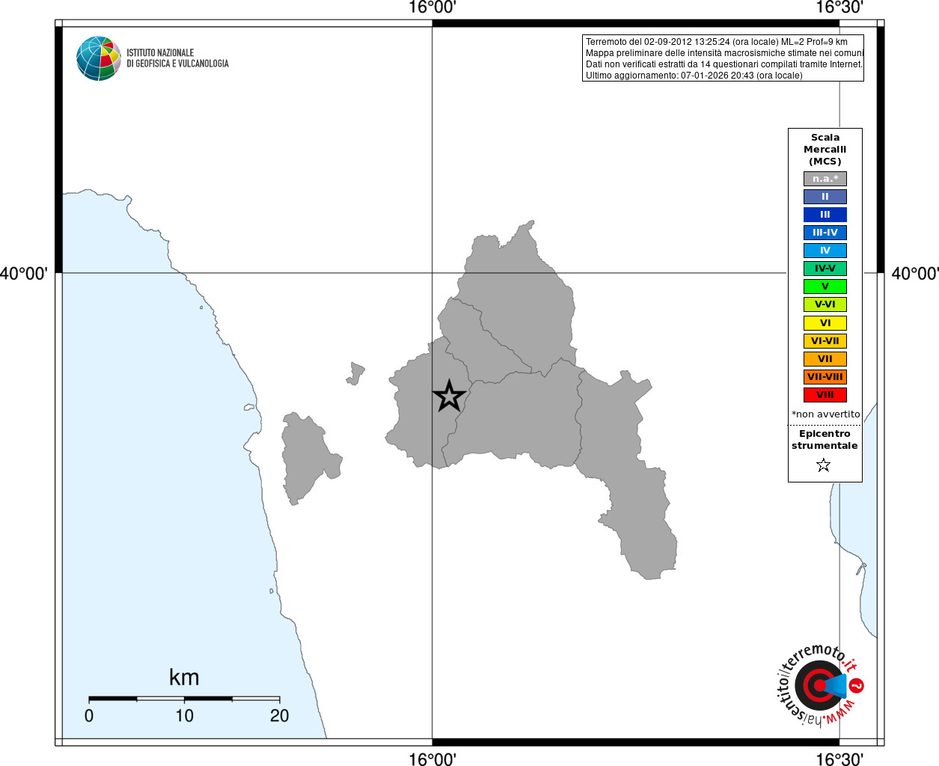
Task: Click the 40°00' latitude label on left
Action: [x=23, y=274]
